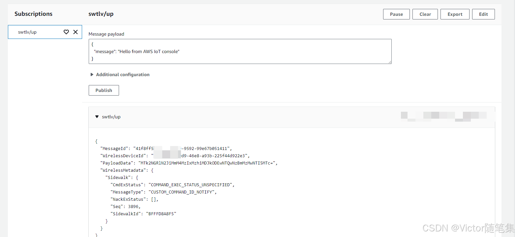
Task: Open Edit for the swtlv/up topic
Action: tap(483, 14)
